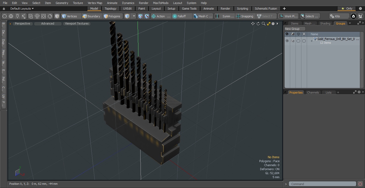Image resolution: width=365 pixels, height=188 pixels.
Task: Click Command input field
Action: click(323, 184)
